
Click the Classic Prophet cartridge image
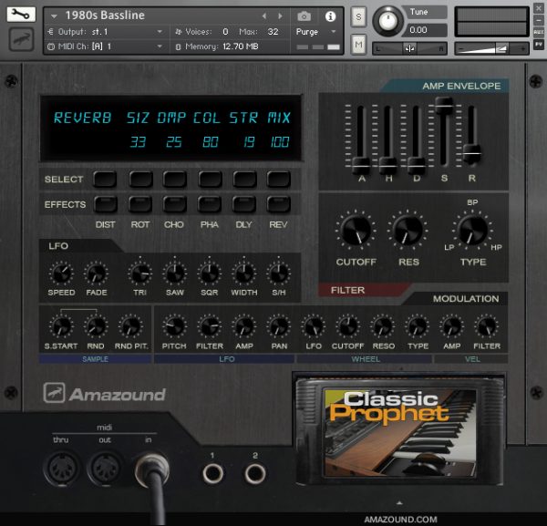point(400,431)
